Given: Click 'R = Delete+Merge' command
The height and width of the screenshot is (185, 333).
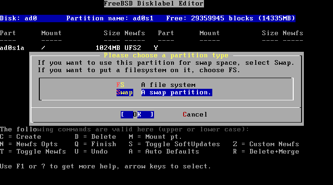Looking at the screenshot, I should point(266,152).
